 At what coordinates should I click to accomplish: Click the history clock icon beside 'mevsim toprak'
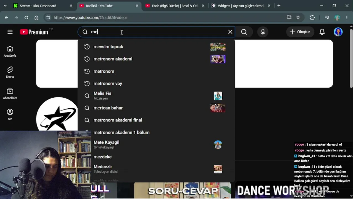[x=87, y=47]
